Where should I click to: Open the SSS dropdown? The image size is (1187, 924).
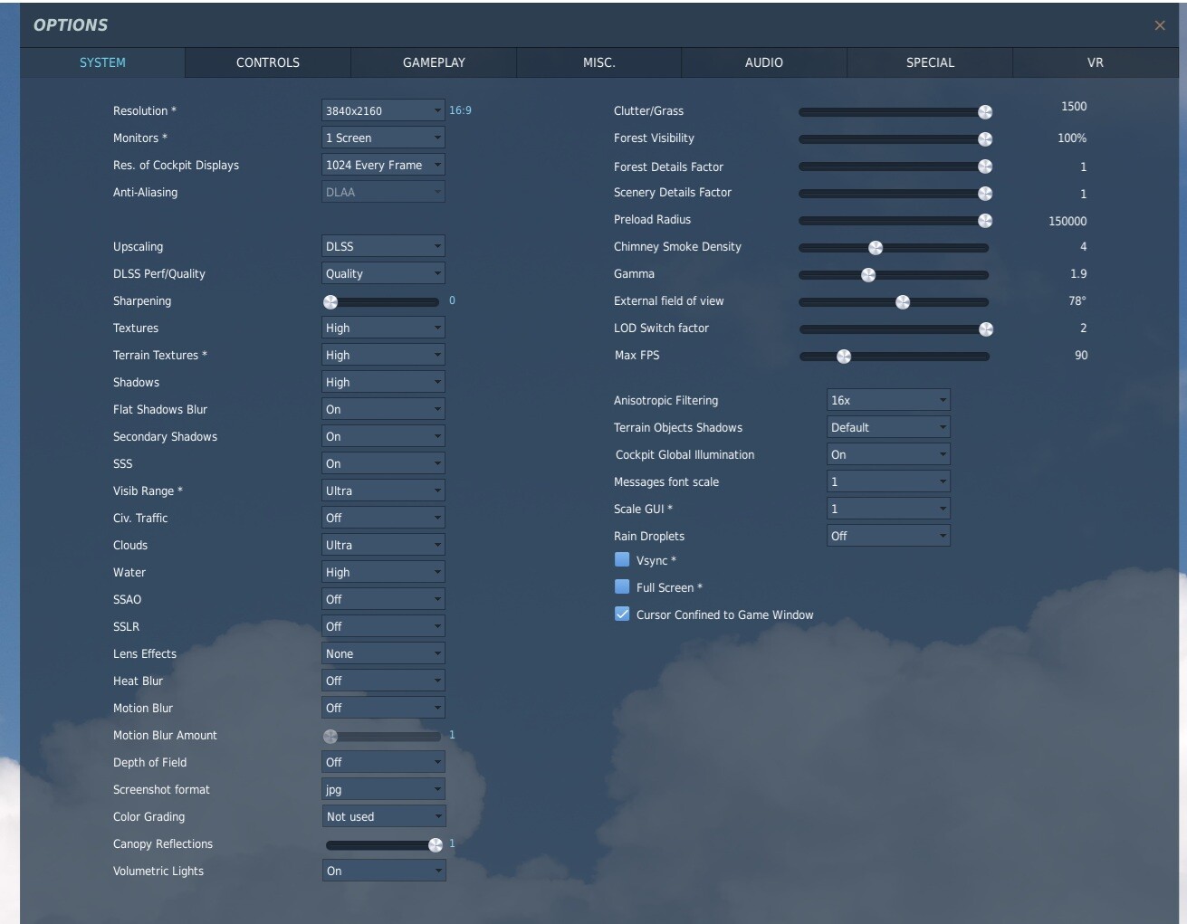coord(383,463)
